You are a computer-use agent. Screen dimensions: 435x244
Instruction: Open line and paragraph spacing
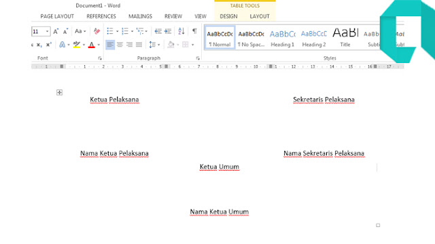pos(152,45)
